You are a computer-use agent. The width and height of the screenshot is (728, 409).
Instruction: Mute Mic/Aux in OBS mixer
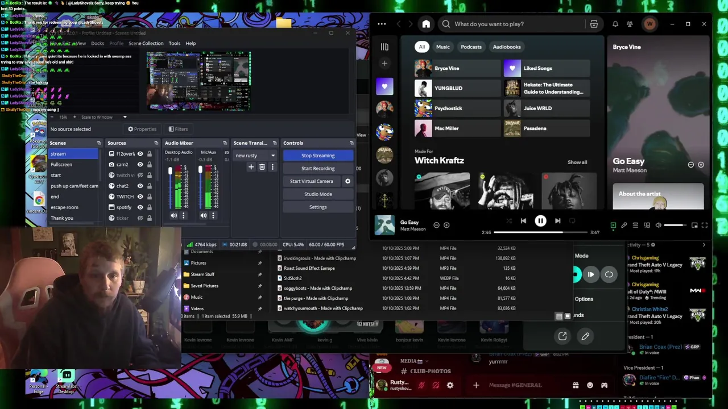pyautogui.click(x=203, y=216)
